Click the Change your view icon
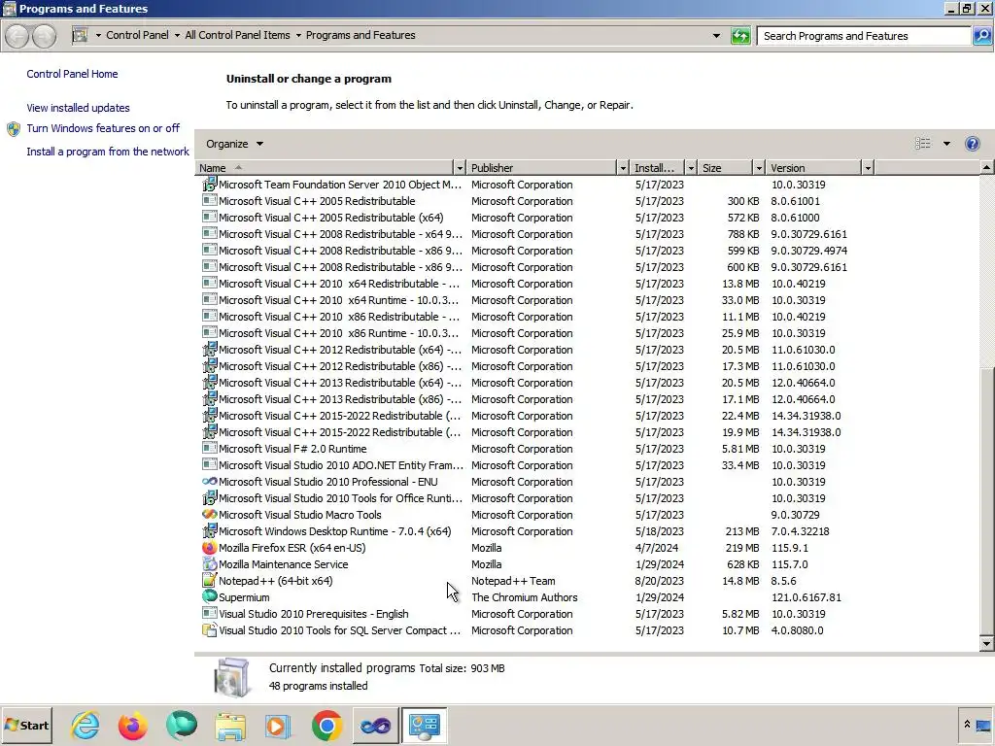 click(x=923, y=144)
